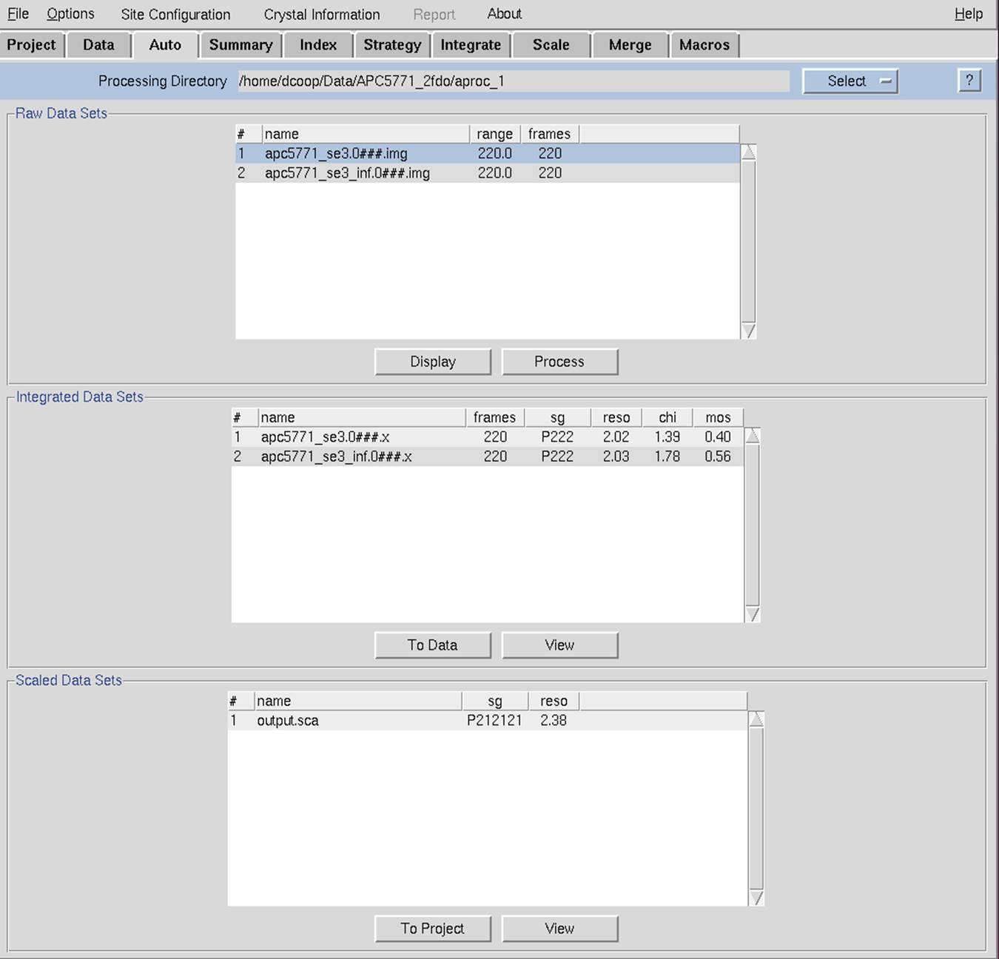
Task: Switch to the Integrate tab
Action: click(471, 45)
